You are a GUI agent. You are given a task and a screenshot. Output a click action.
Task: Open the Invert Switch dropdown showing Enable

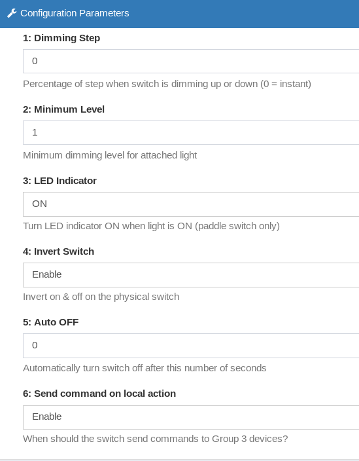click(x=191, y=275)
